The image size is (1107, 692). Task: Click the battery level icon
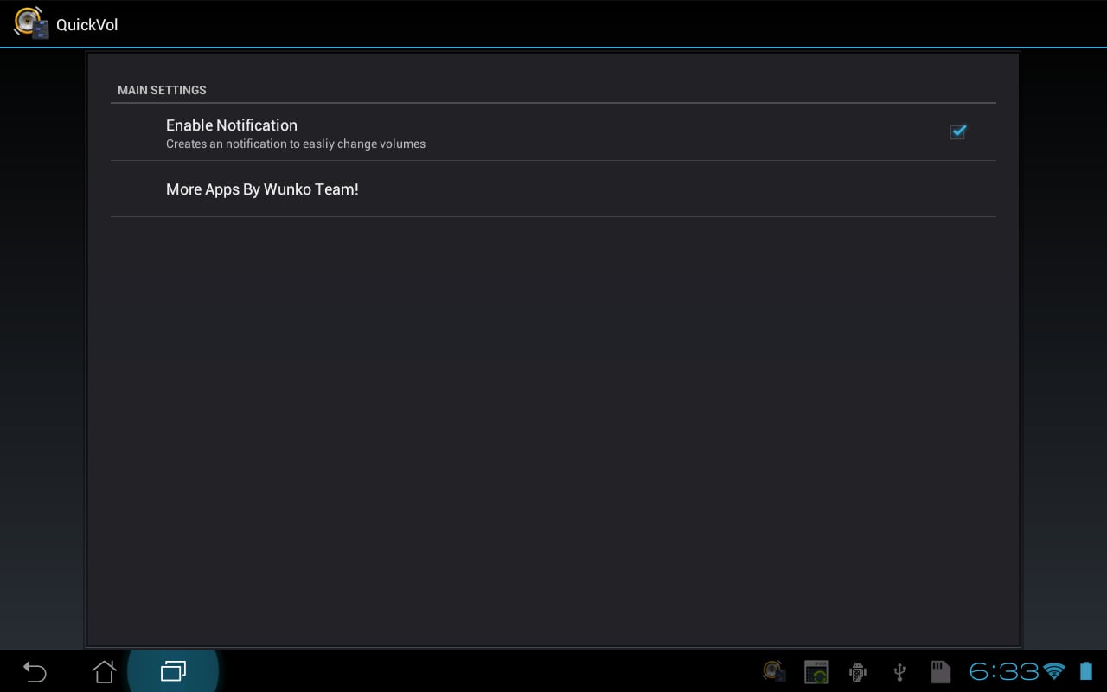pyautogui.click(x=1086, y=671)
